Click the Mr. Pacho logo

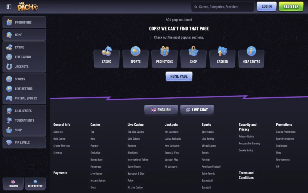(x=27, y=7)
